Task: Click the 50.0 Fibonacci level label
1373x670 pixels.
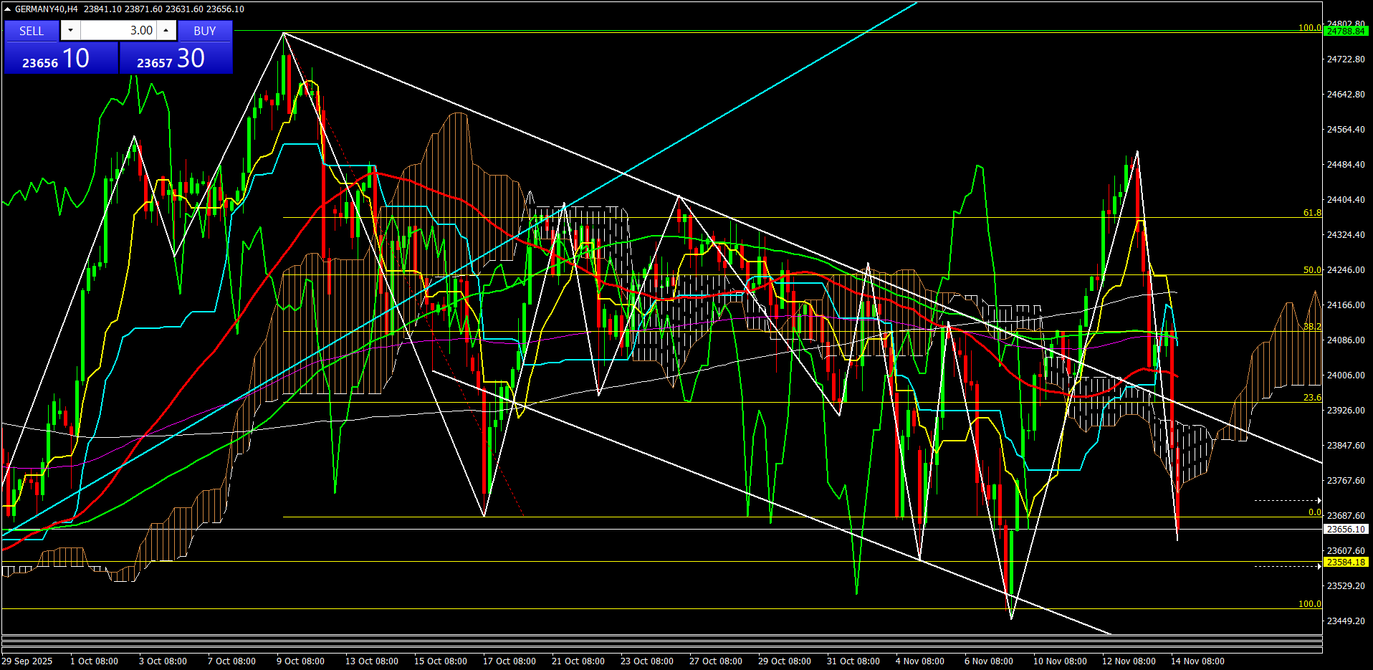Action: (x=1311, y=270)
